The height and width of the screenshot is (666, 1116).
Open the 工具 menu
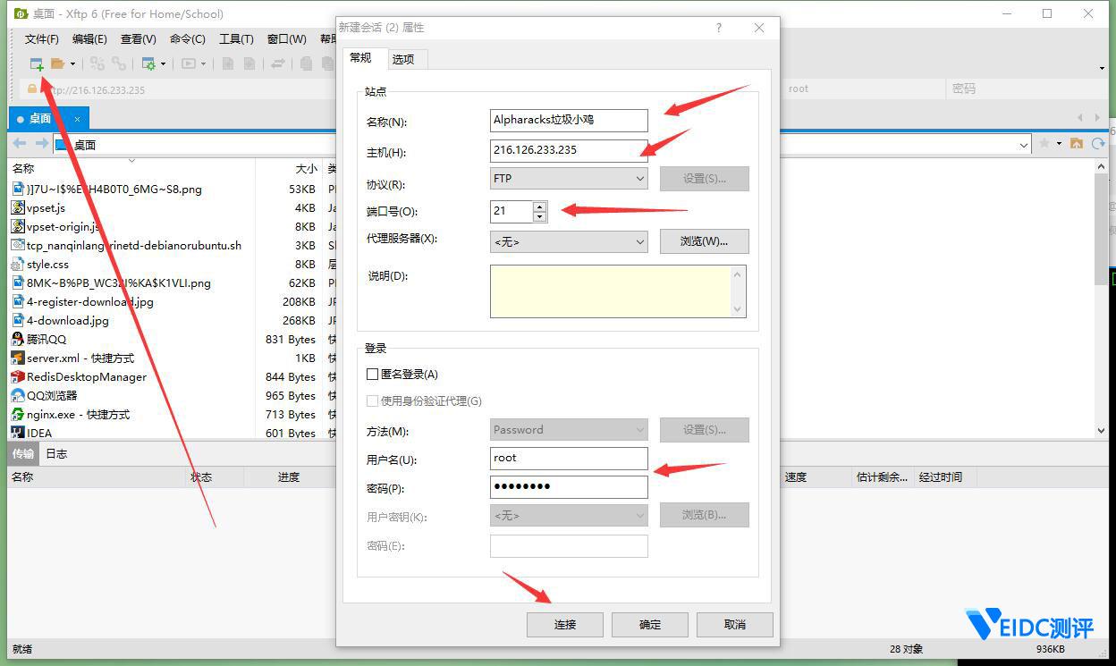236,39
